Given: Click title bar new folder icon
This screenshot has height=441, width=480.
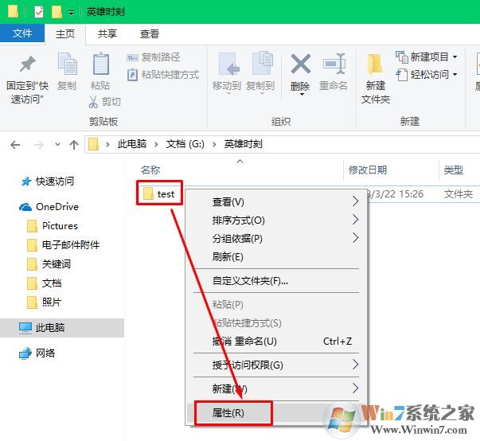Looking at the screenshot, I should (x=57, y=12).
